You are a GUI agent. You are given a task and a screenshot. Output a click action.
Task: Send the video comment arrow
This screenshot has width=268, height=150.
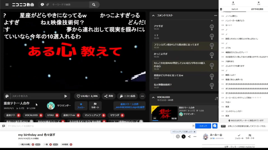coord(66,96)
